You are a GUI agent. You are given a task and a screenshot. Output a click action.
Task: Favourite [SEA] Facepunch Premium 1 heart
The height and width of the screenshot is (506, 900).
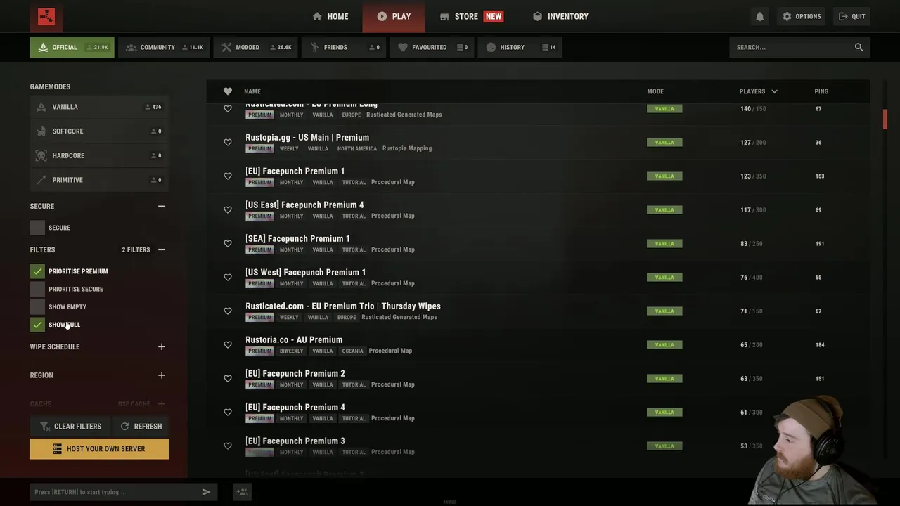pyautogui.click(x=228, y=243)
